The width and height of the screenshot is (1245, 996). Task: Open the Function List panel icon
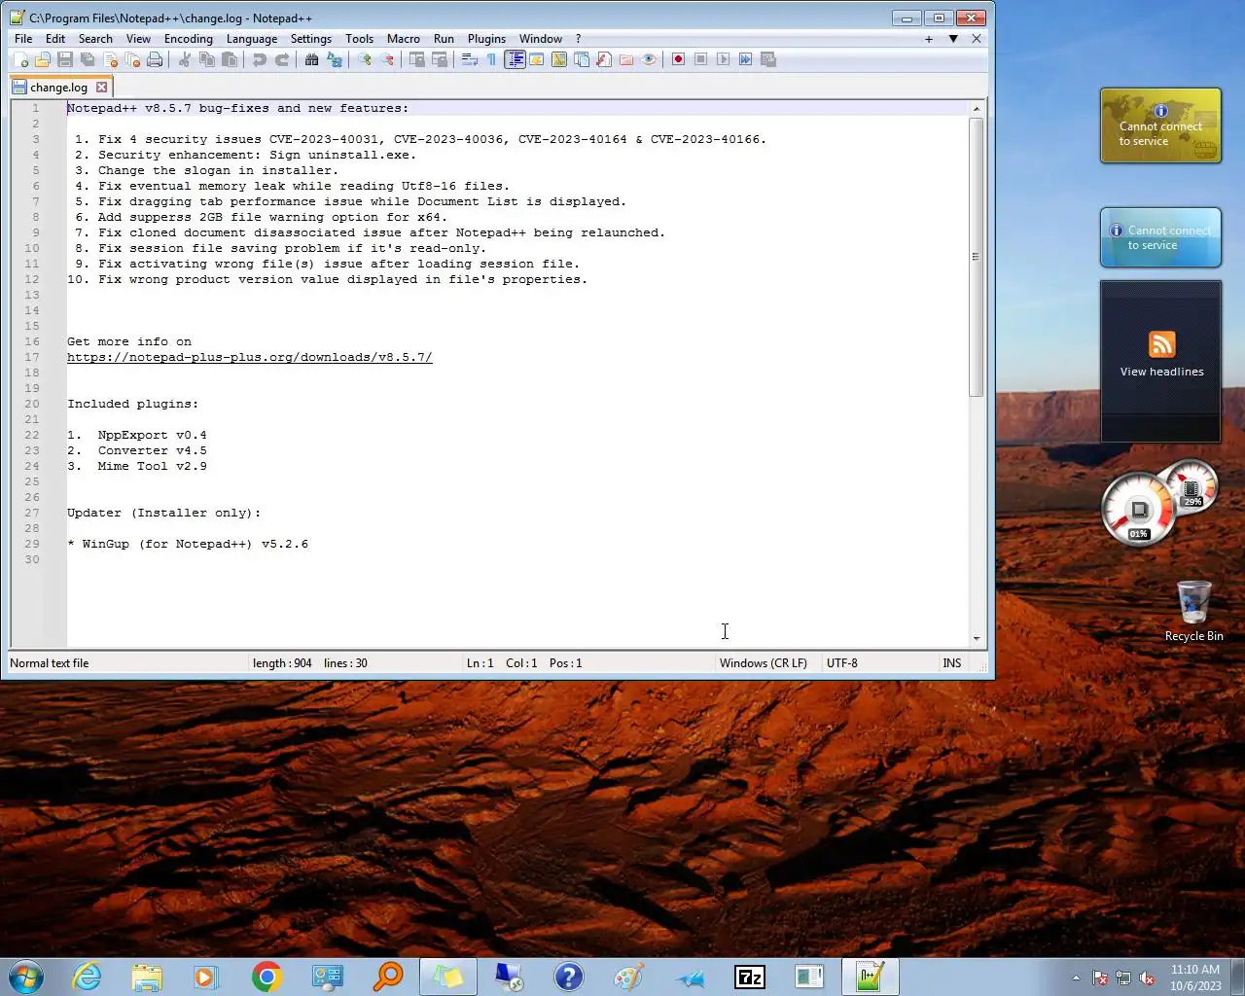[604, 59]
